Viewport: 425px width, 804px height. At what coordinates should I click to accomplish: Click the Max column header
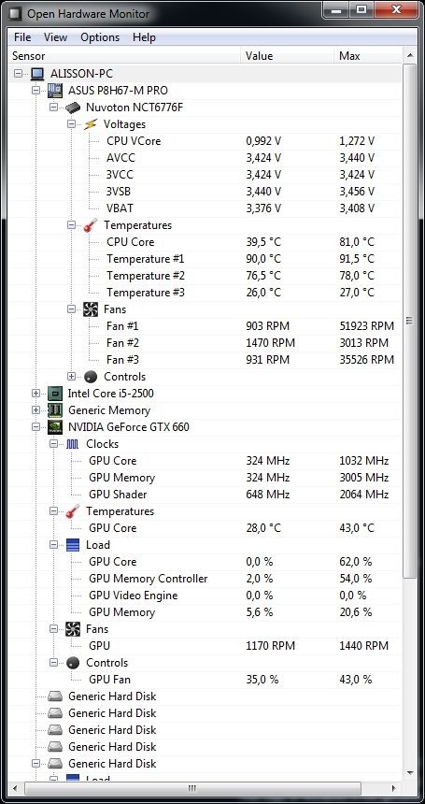[x=369, y=56]
